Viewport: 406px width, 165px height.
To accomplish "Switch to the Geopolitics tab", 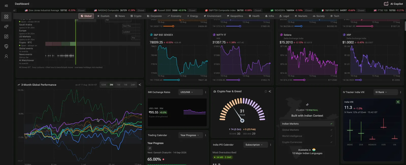I will point(235,16).
